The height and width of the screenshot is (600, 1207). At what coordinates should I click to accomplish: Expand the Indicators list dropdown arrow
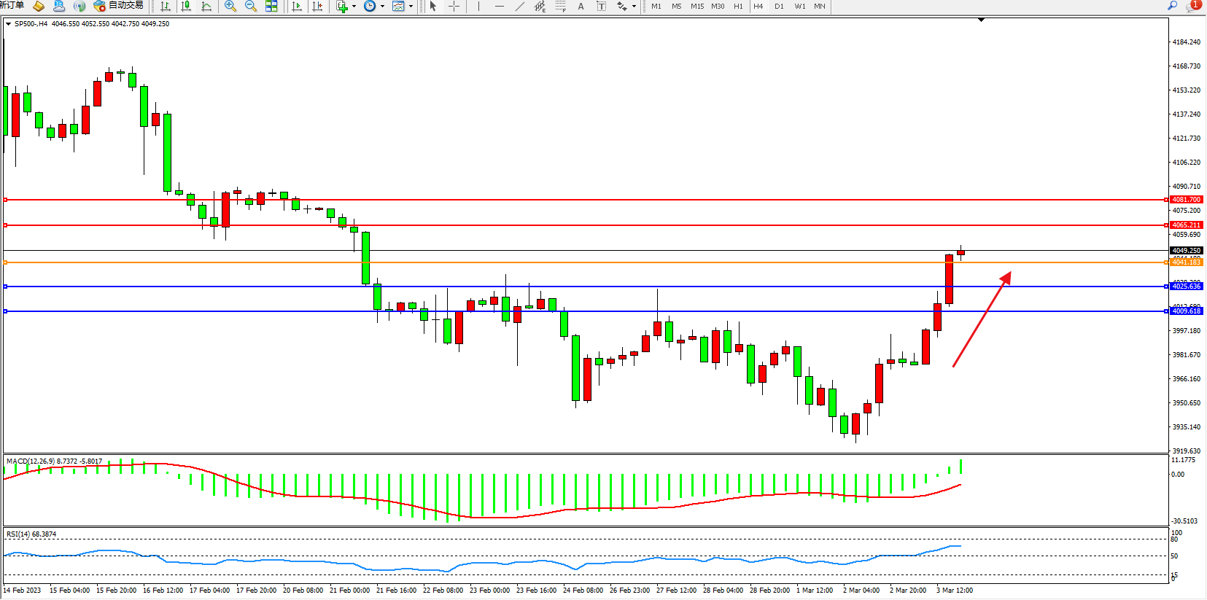click(x=354, y=7)
